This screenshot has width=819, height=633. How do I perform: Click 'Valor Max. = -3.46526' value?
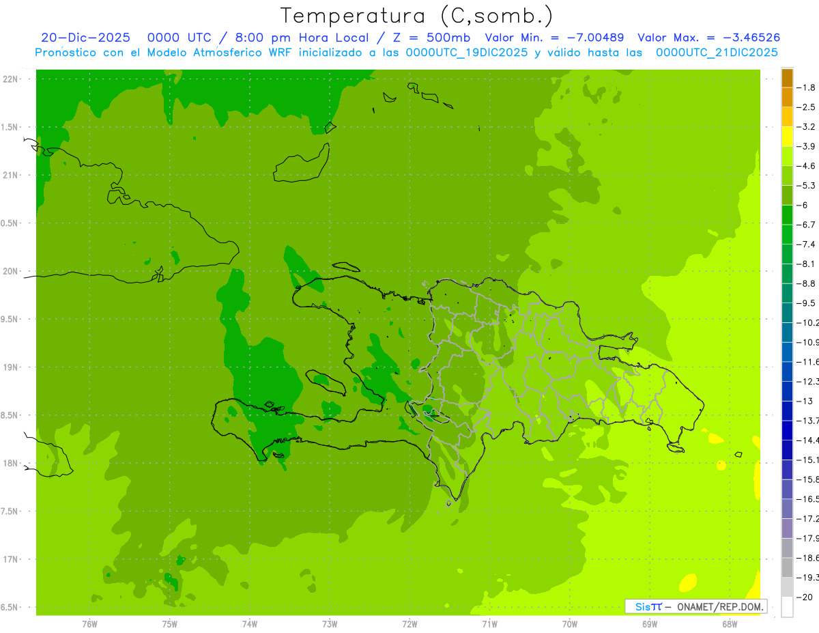(x=709, y=38)
